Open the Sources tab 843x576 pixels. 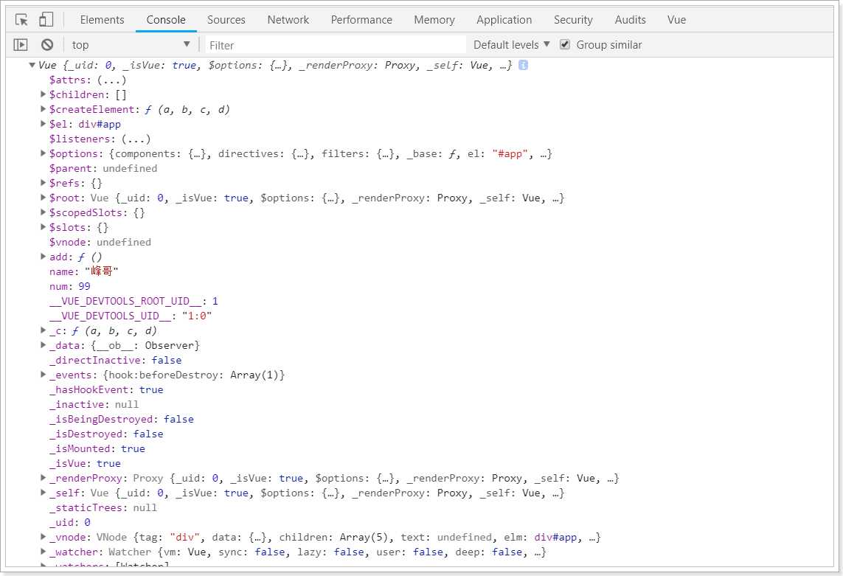pos(226,20)
